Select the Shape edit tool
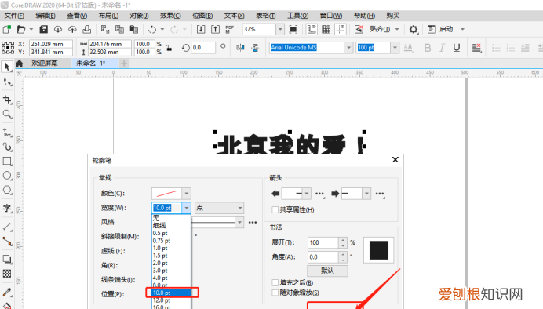Viewport: 543px width, 309px height. point(7,82)
